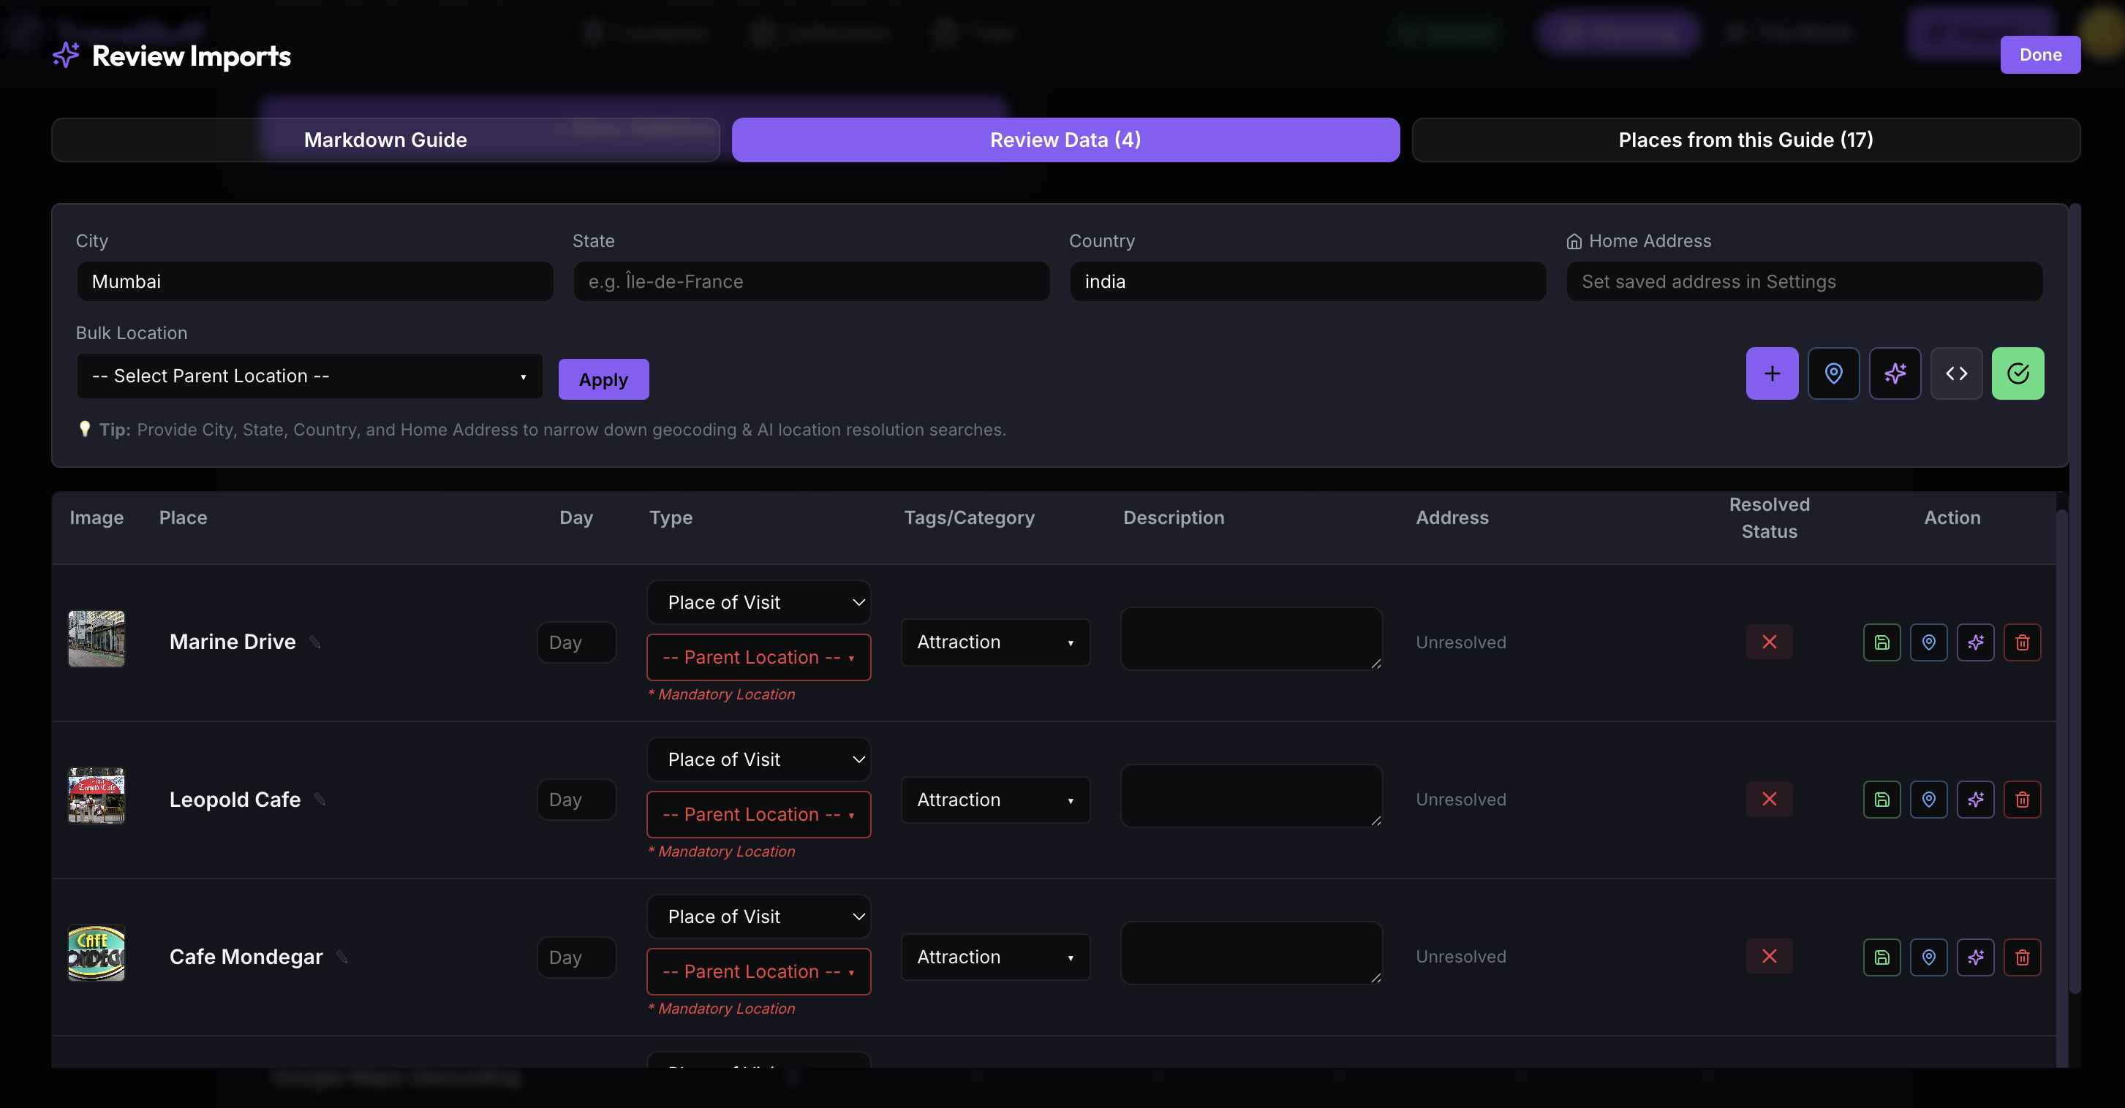Click the Leopold Cafe thumbnail image
The width and height of the screenshot is (2125, 1108).
pyautogui.click(x=97, y=797)
